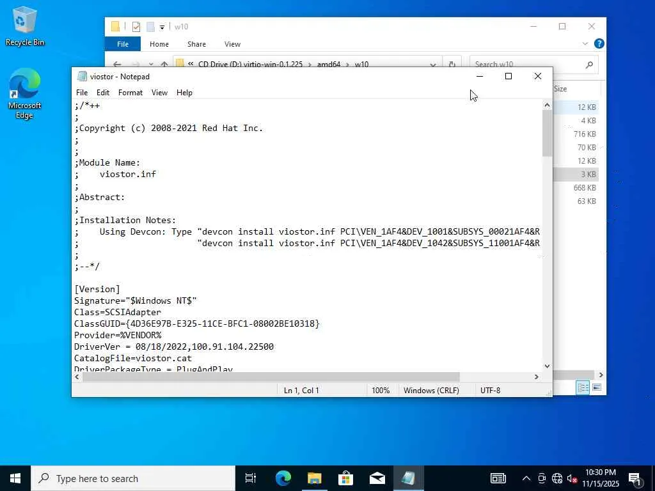Open the Microsoft Edge desktop shortcut
This screenshot has height=491, width=655.
tap(24, 93)
